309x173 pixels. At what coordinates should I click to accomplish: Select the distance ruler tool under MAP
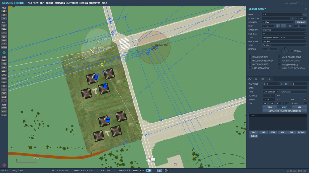[4, 111]
